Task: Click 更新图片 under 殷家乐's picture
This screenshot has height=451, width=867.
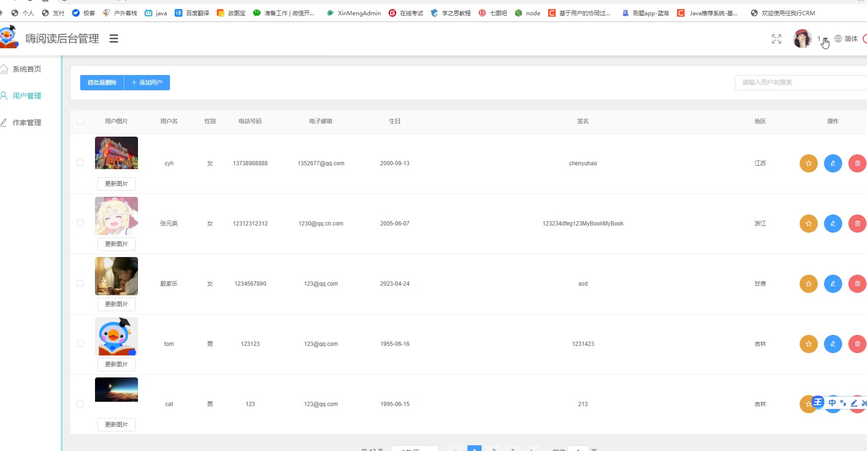Action: coord(116,304)
